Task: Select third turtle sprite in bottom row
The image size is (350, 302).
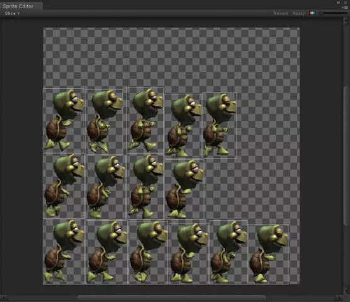Action: tap(148, 253)
